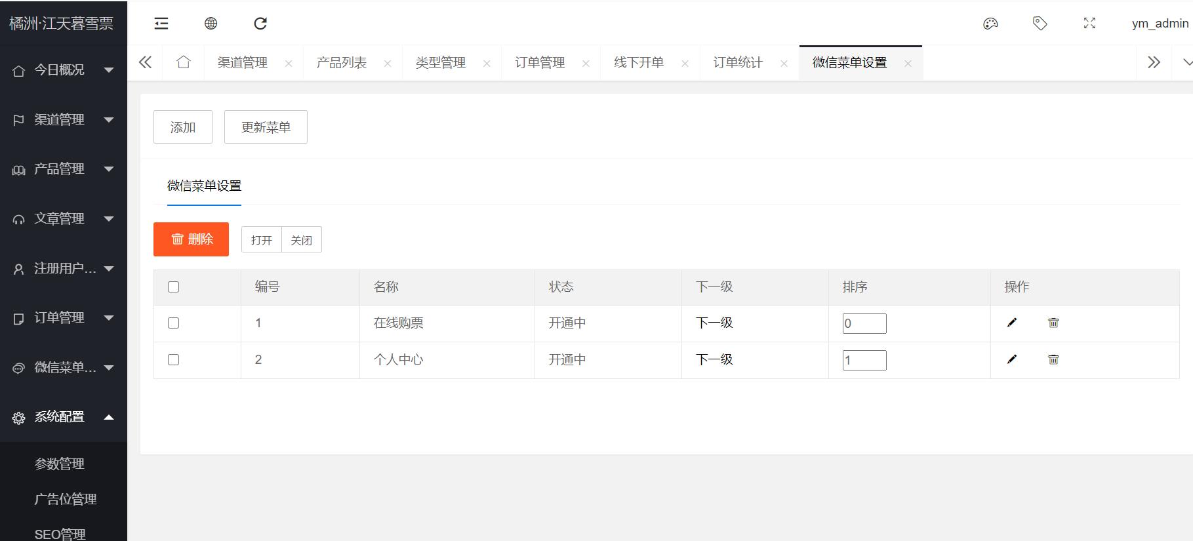Click the 开通中 status for 个人中心
The width and height of the screenshot is (1193, 541).
pos(567,359)
